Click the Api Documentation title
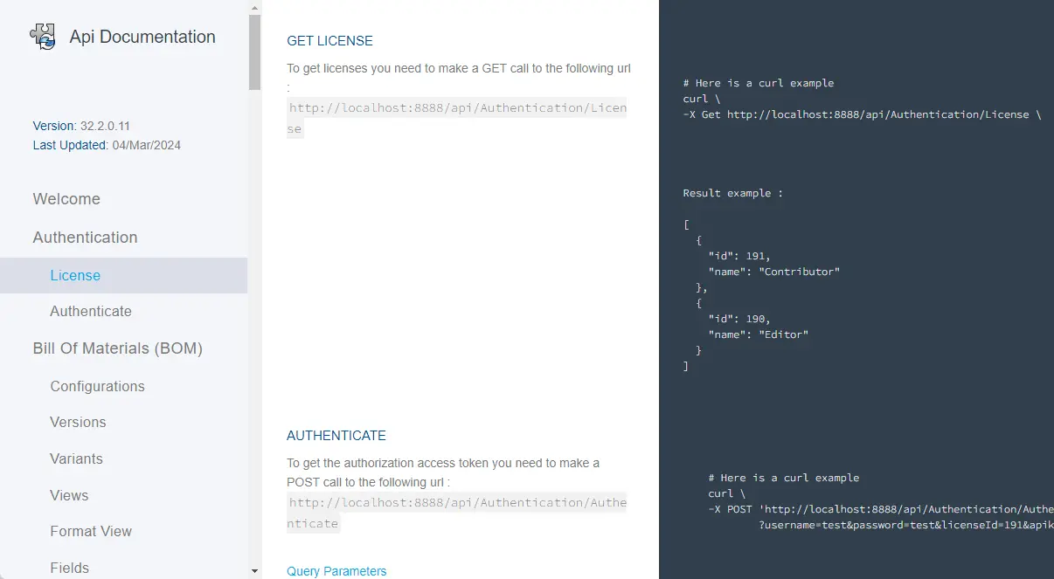The image size is (1054, 579). pyautogui.click(x=144, y=37)
